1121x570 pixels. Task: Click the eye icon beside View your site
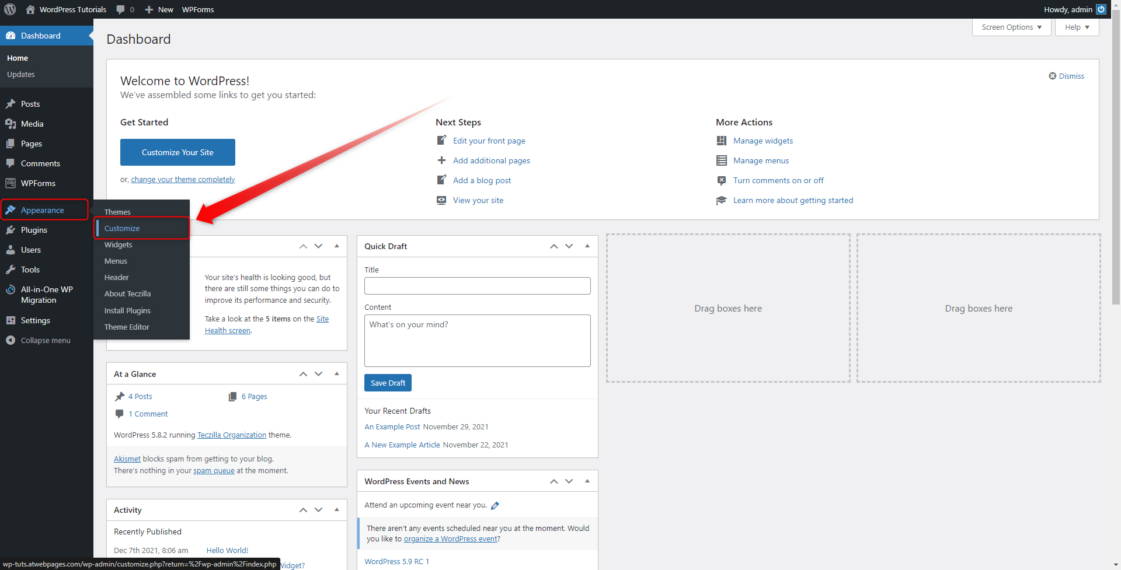click(442, 200)
